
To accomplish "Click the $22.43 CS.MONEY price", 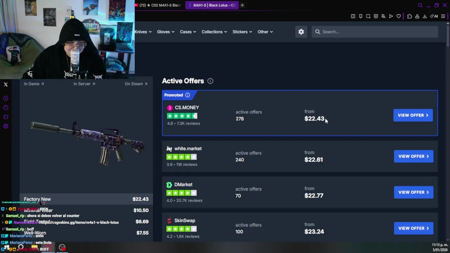I will click(x=314, y=119).
